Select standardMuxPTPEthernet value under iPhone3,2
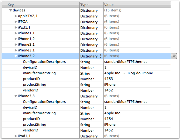Screen dimensions: 181x140 pos(126,62)
